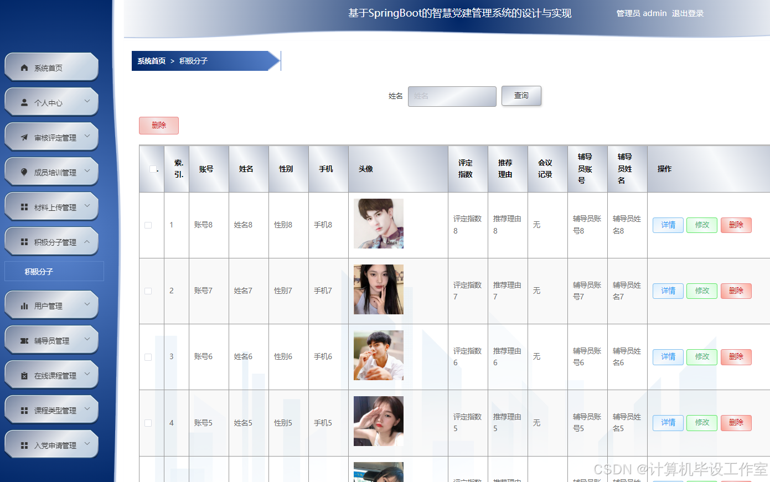Click the 查询 search button
This screenshot has height=482, width=770.
coord(521,96)
